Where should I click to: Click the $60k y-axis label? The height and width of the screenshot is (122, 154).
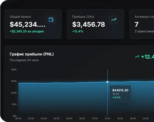point(14,70)
